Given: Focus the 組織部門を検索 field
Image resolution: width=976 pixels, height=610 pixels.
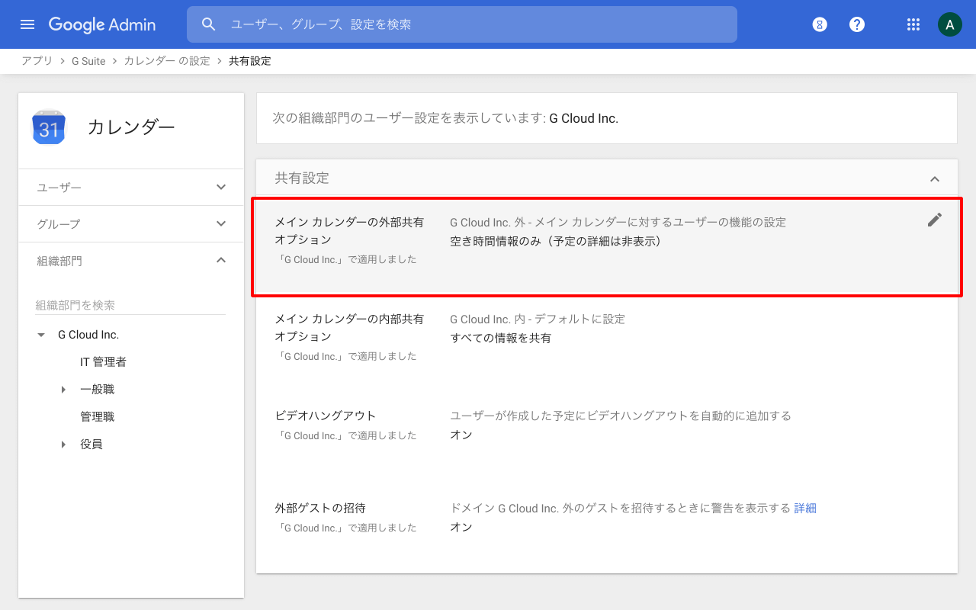Looking at the screenshot, I should (130, 305).
